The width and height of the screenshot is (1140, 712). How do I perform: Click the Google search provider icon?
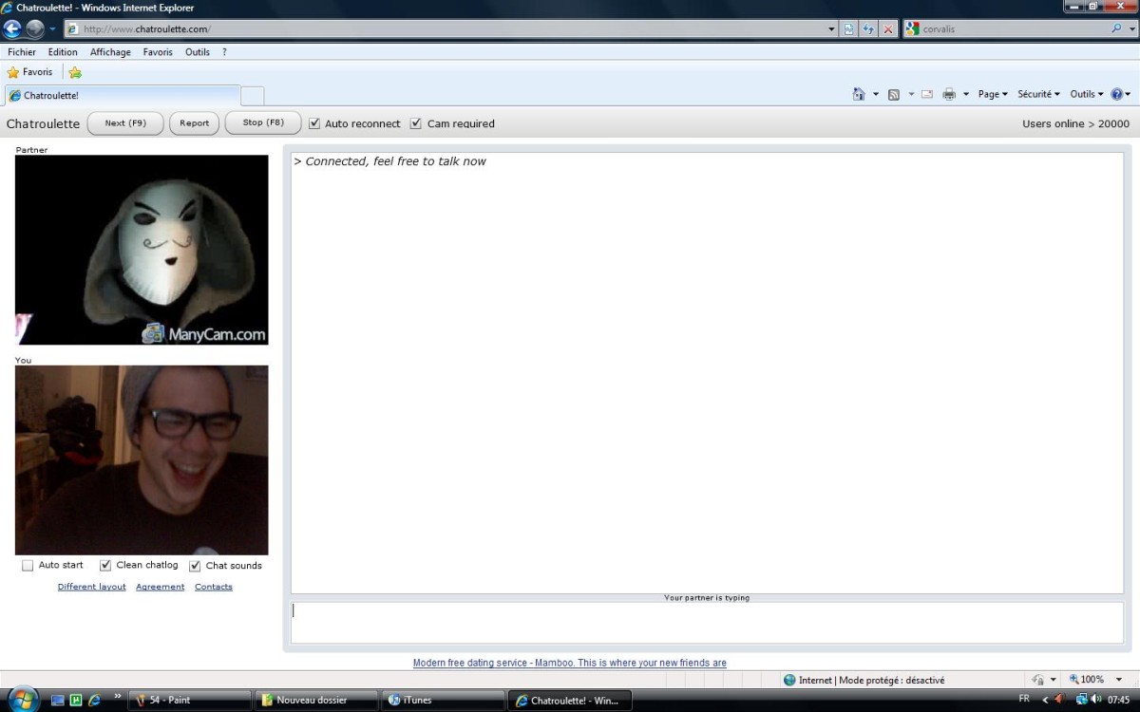click(913, 29)
